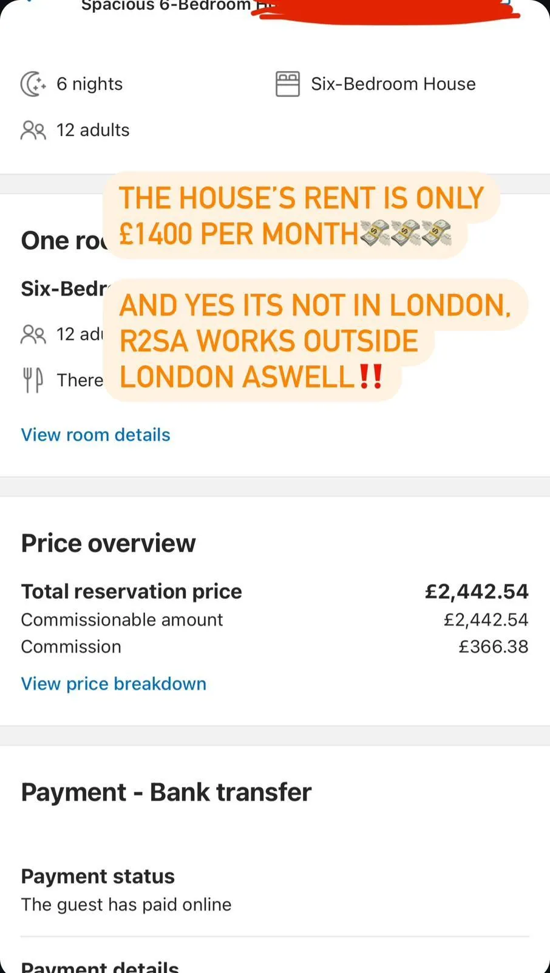This screenshot has height=973, width=550.
Task: Tap the guests icon in the room section
Action: 33,334
